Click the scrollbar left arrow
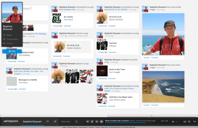This screenshot has height=128, width=198. coord(1,116)
